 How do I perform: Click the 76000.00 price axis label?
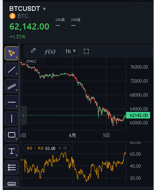pyautogui.click(x=139, y=67)
